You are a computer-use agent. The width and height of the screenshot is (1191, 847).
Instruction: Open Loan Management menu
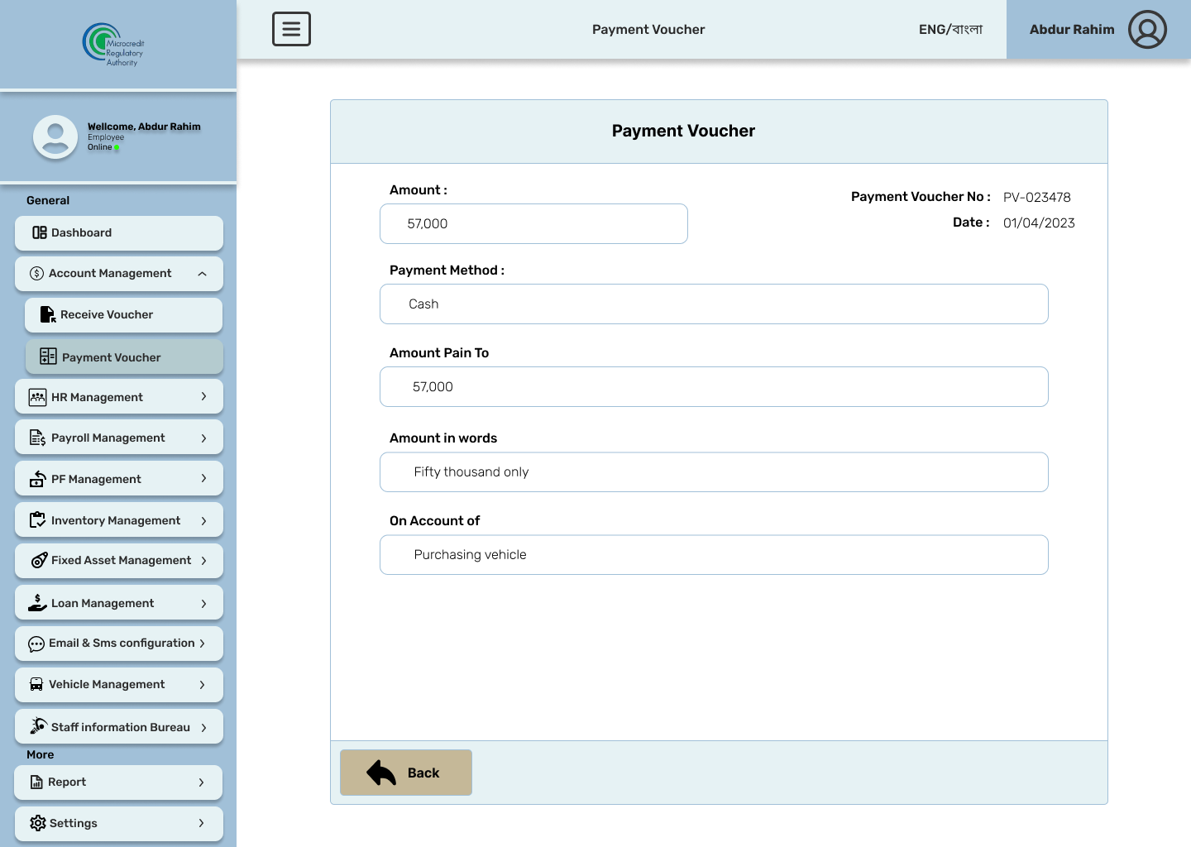[119, 603]
